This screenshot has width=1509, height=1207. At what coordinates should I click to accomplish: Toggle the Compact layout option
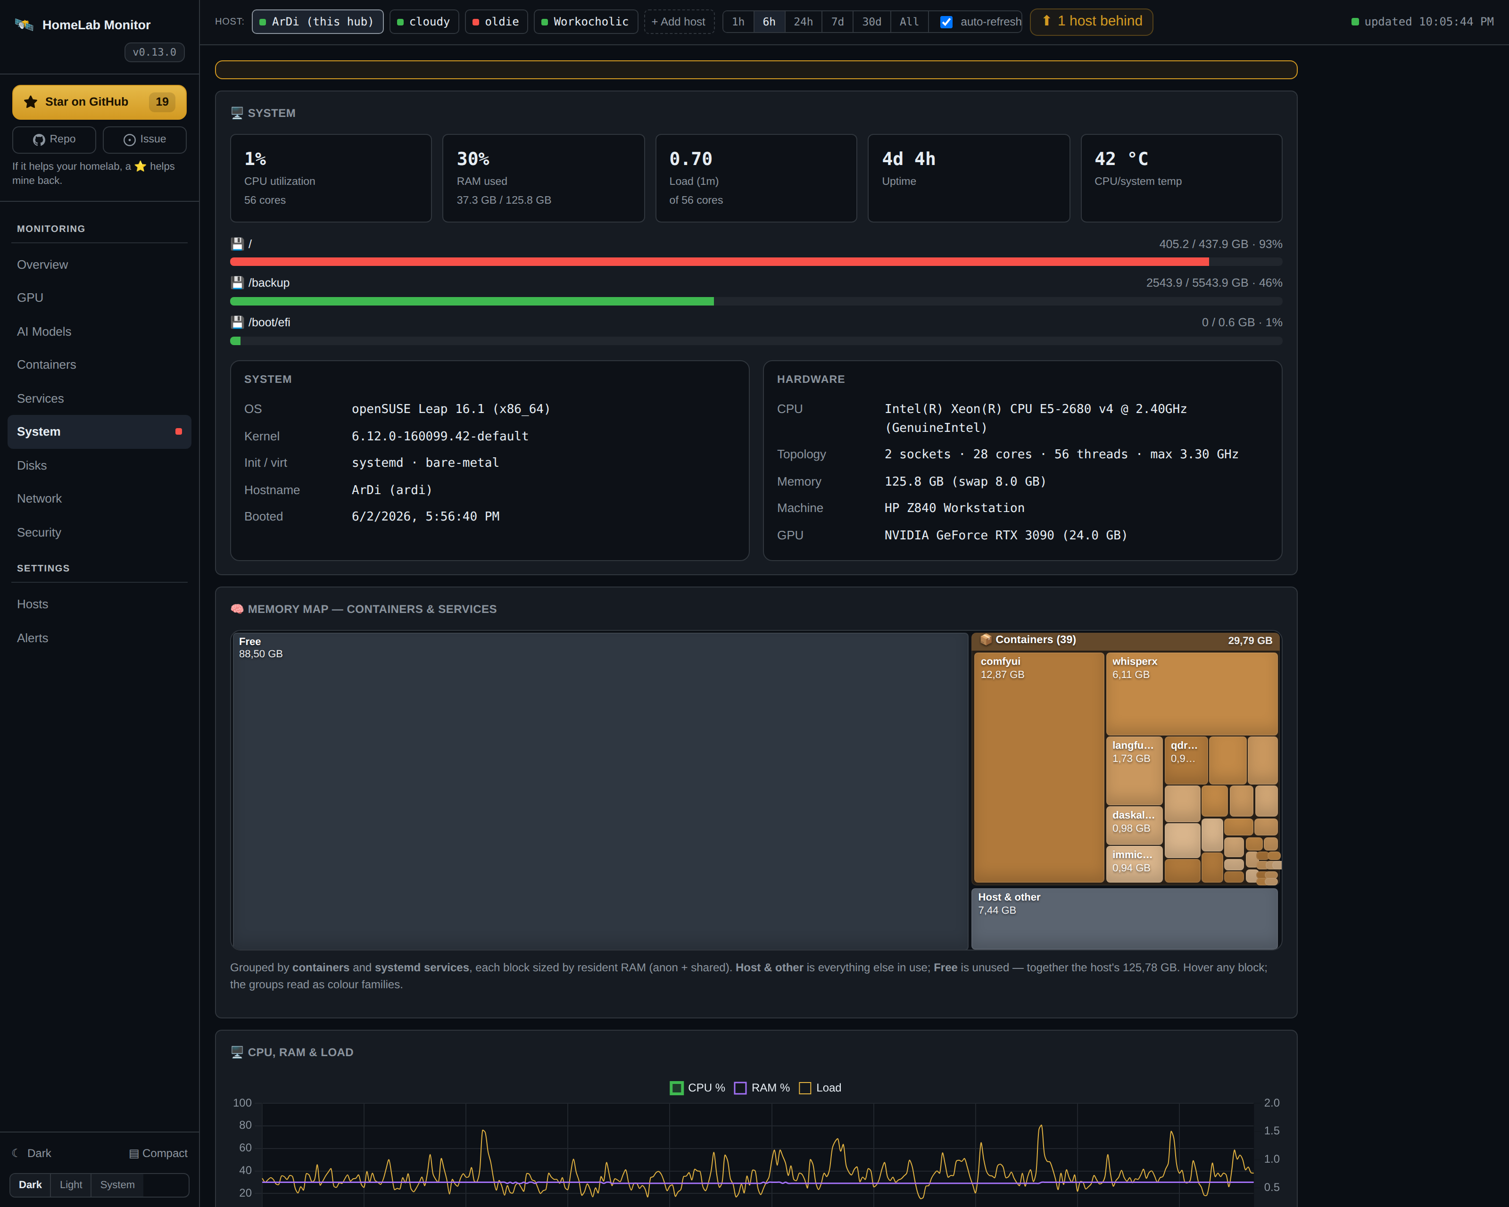point(158,1153)
